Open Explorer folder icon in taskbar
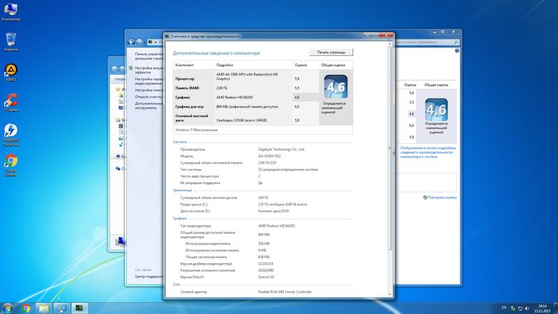The image size is (558, 314). [x=44, y=308]
